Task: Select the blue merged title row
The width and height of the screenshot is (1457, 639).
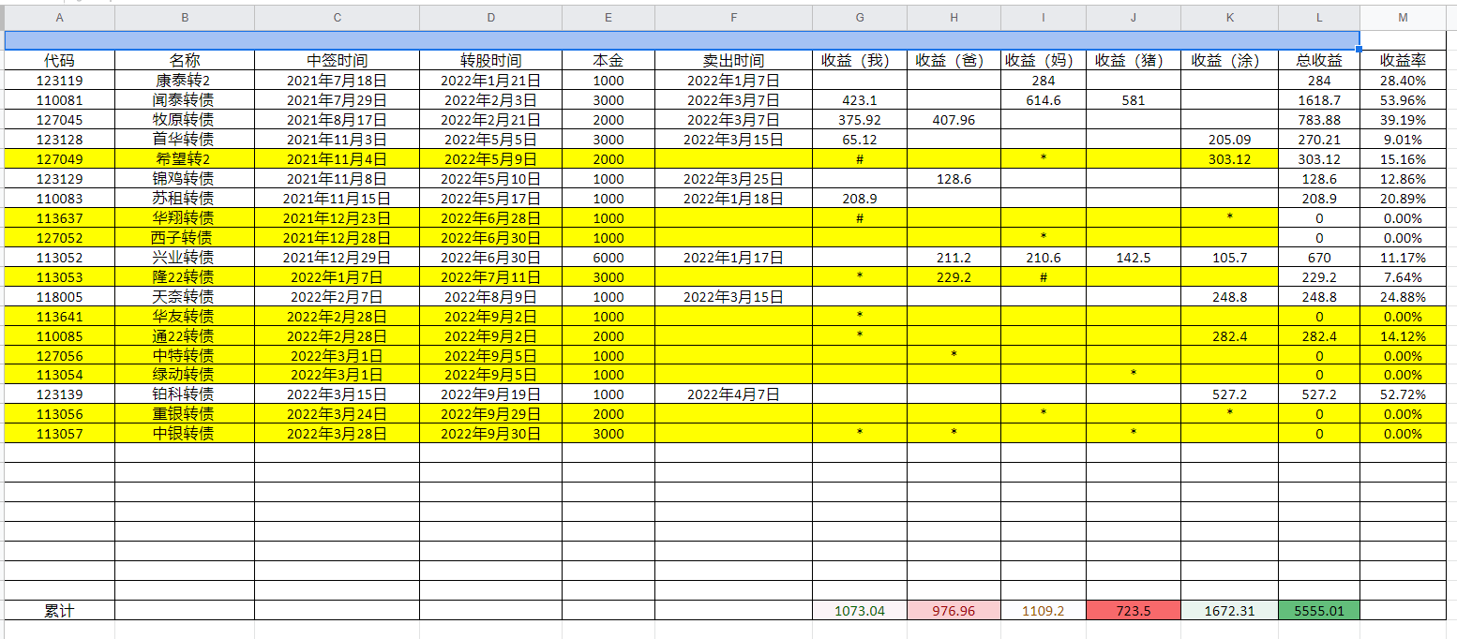Action: point(682,40)
